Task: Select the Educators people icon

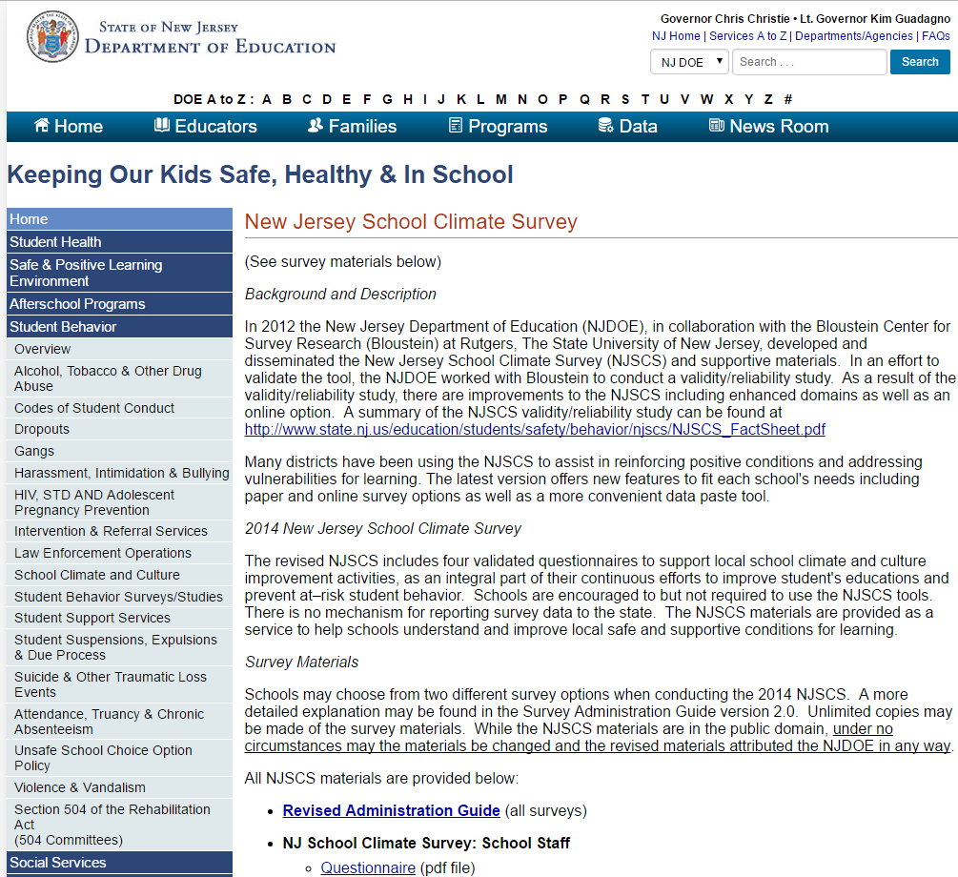Action: coord(160,125)
